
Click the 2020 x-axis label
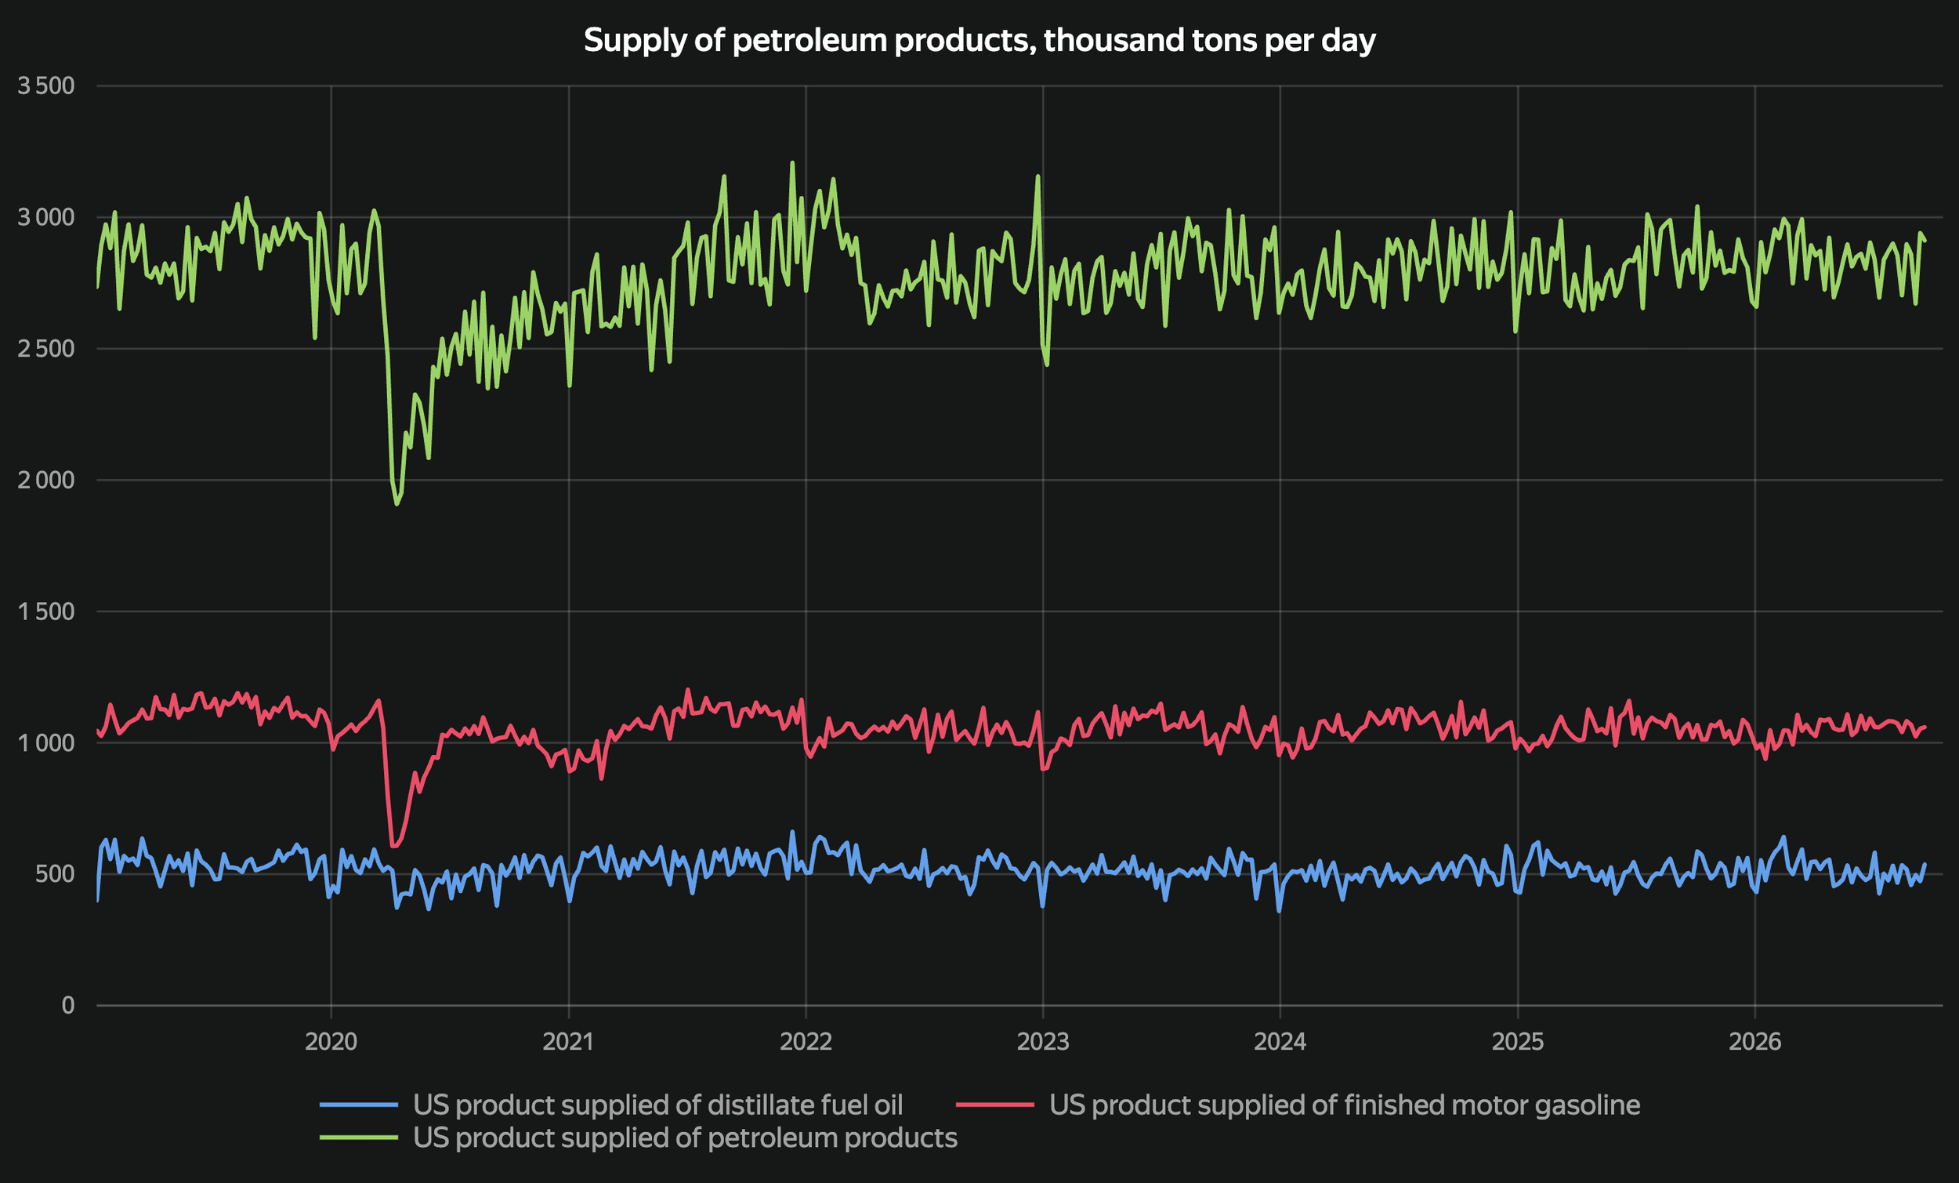pos(331,1041)
